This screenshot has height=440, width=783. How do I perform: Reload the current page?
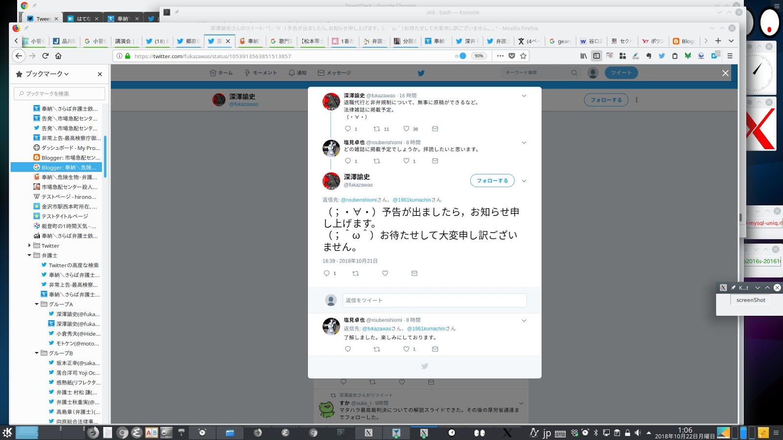pos(45,56)
